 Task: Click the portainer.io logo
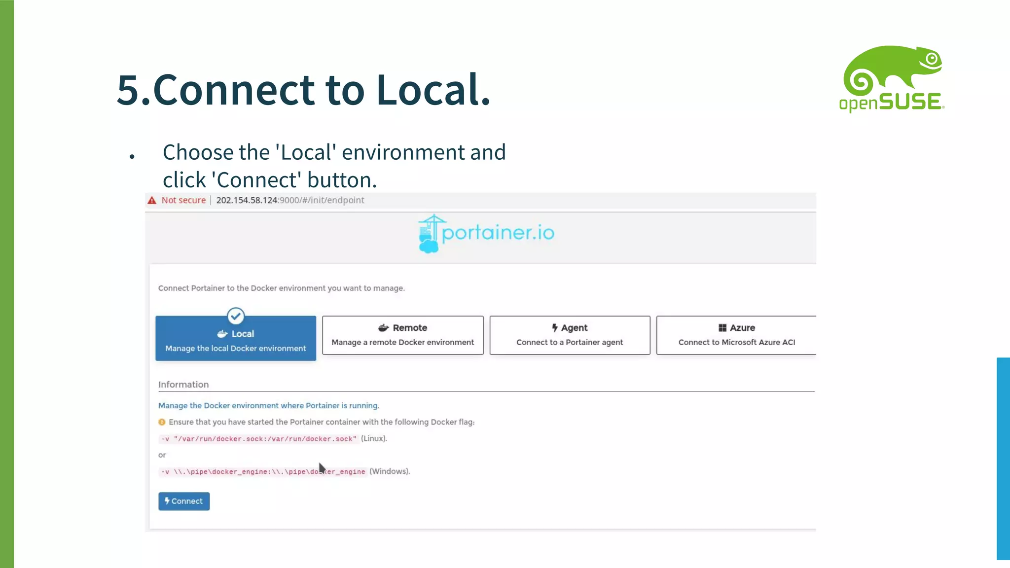(x=486, y=234)
